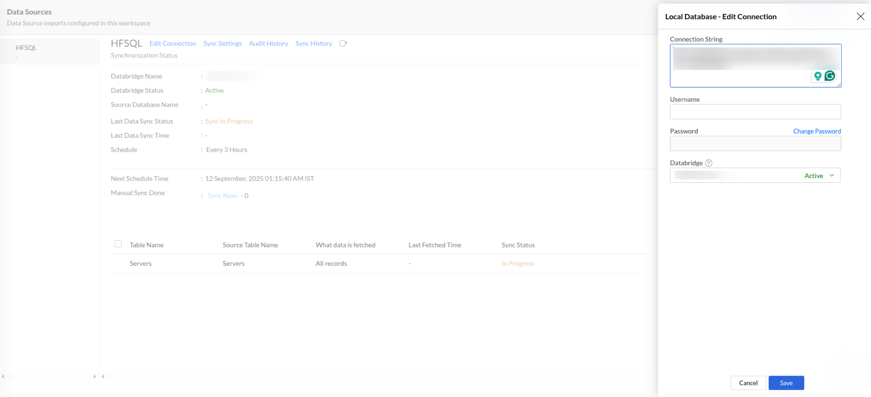Click Change Password link
871x397 pixels.
pyautogui.click(x=817, y=131)
